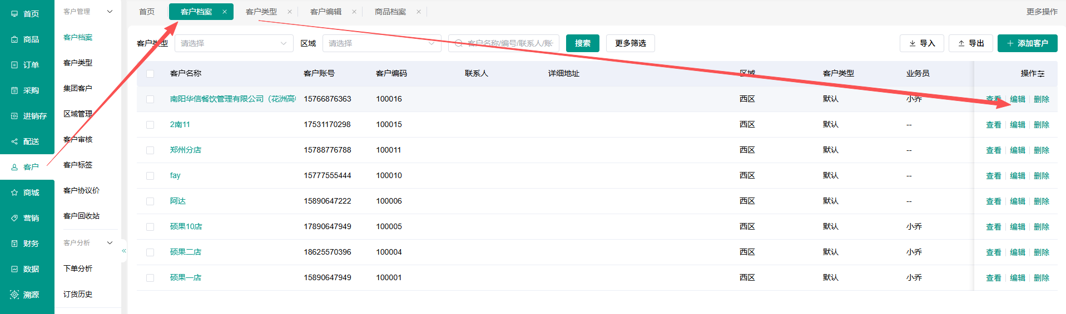Open the 财务 sidebar icon

pos(14,244)
